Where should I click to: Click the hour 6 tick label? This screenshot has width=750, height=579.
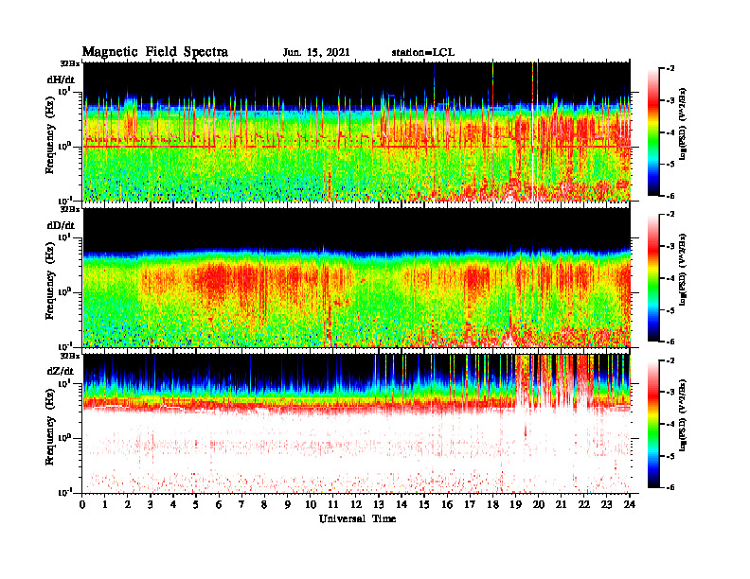tap(219, 504)
